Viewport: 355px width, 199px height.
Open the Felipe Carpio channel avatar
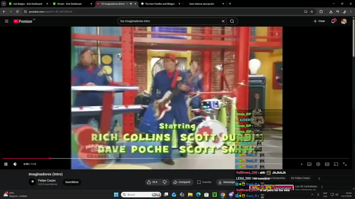tap(32, 182)
